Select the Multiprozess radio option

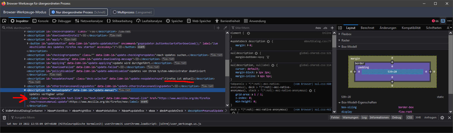pyautogui.click(x=115, y=12)
